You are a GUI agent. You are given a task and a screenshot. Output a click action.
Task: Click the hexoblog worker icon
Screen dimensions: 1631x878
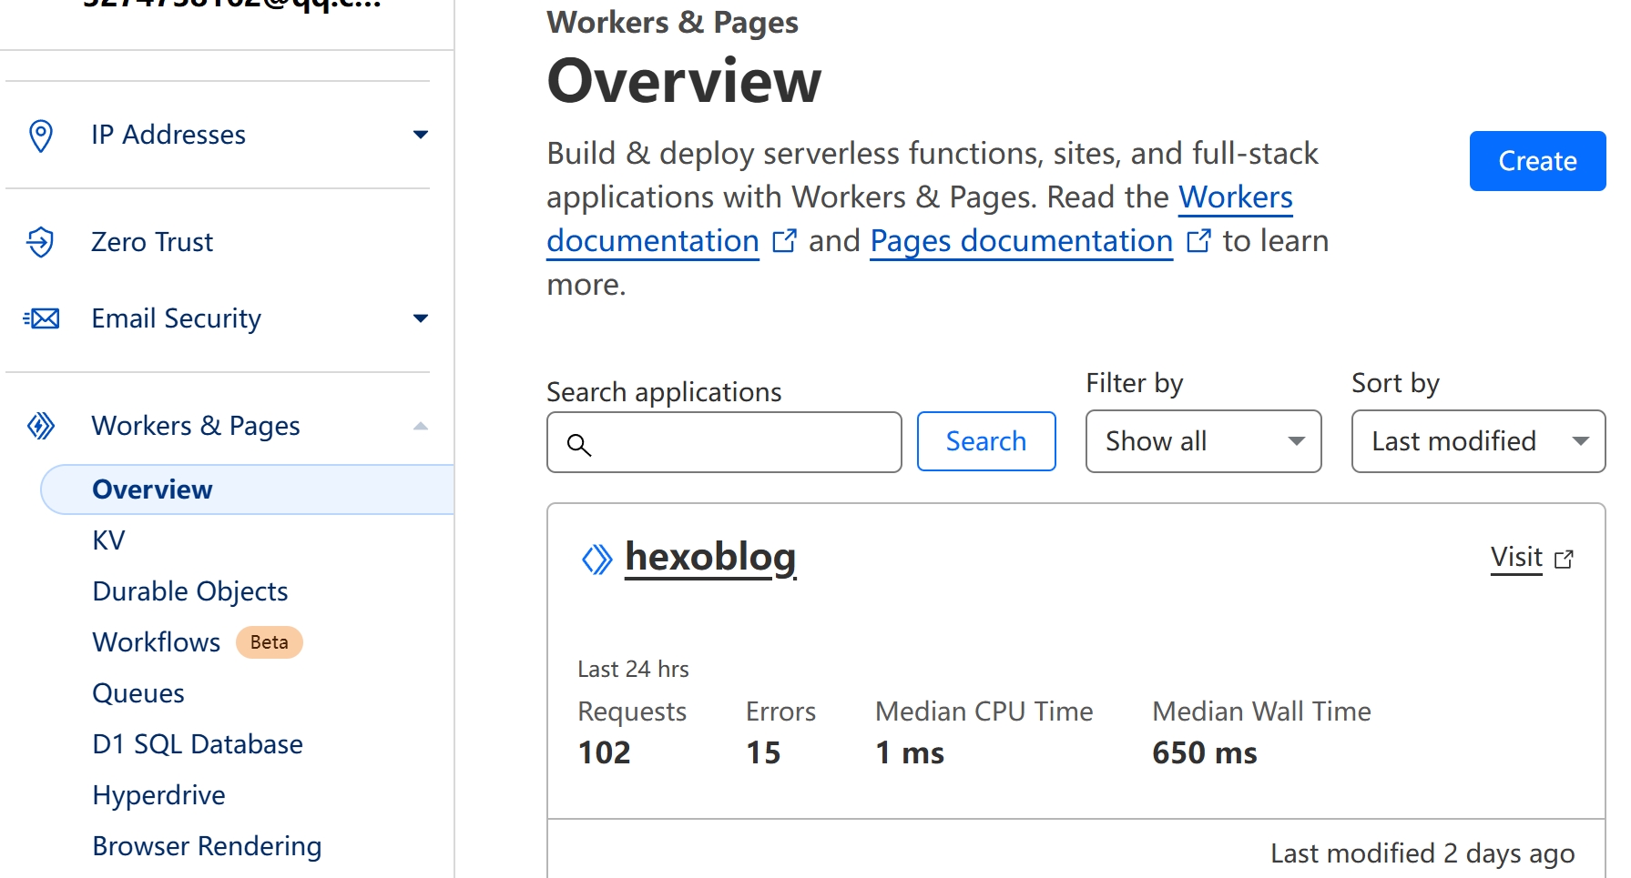click(x=596, y=559)
